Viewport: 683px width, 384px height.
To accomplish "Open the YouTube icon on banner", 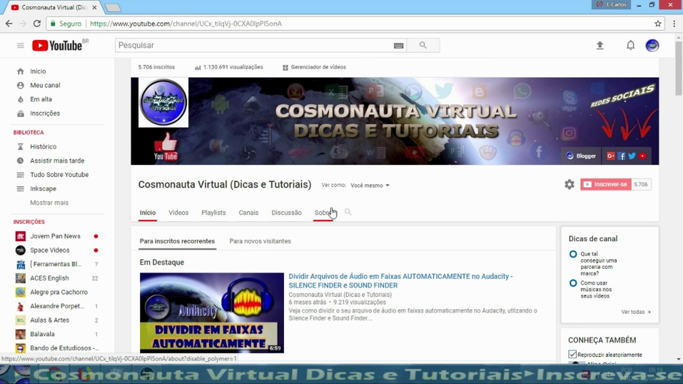I will tap(642, 156).
